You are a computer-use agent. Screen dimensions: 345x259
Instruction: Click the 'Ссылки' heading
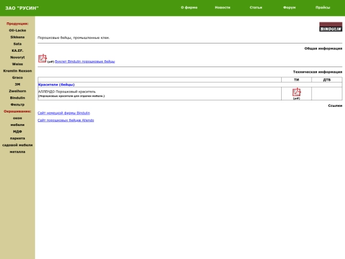pos(335,106)
